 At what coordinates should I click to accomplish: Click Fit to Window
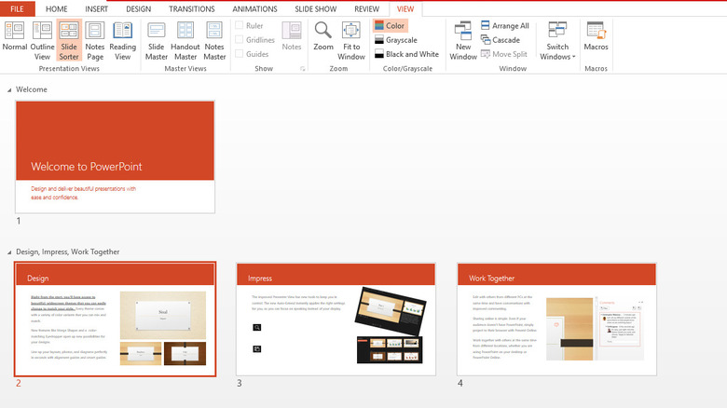(351, 41)
